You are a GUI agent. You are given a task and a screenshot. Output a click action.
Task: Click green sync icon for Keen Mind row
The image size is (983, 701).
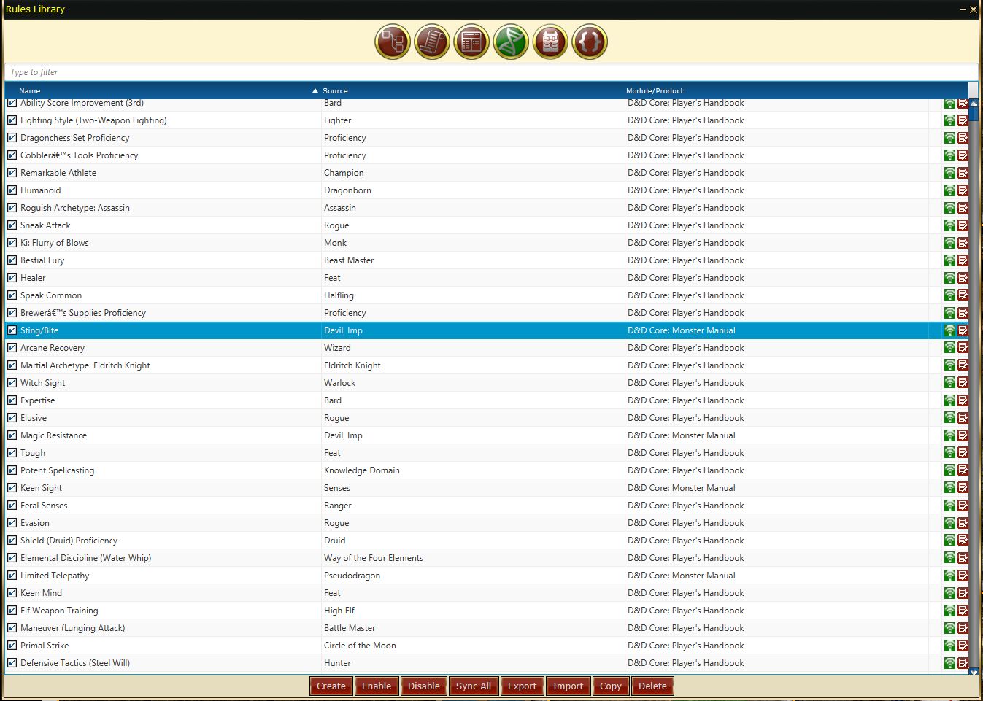(x=949, y=593)
